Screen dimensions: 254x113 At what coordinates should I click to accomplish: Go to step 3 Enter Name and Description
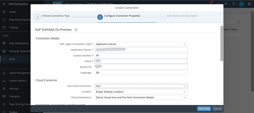pyautogui.click(x=178, y=17)
